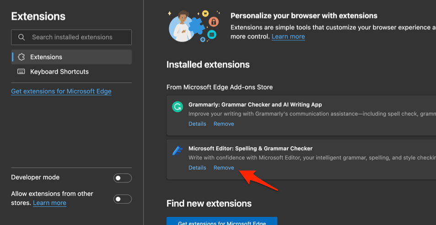Click the search magnifier icon
436x225 pixels.
tap(22, 37)
